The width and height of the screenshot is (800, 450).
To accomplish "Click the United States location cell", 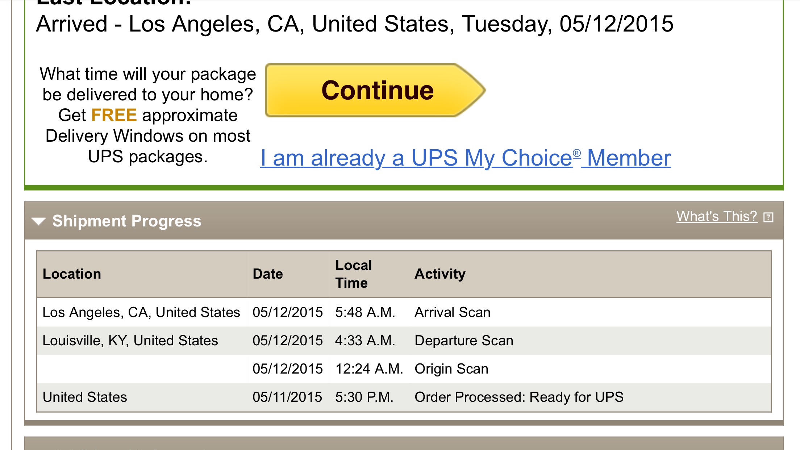I will pyautogui.click(x=85, y=397).
